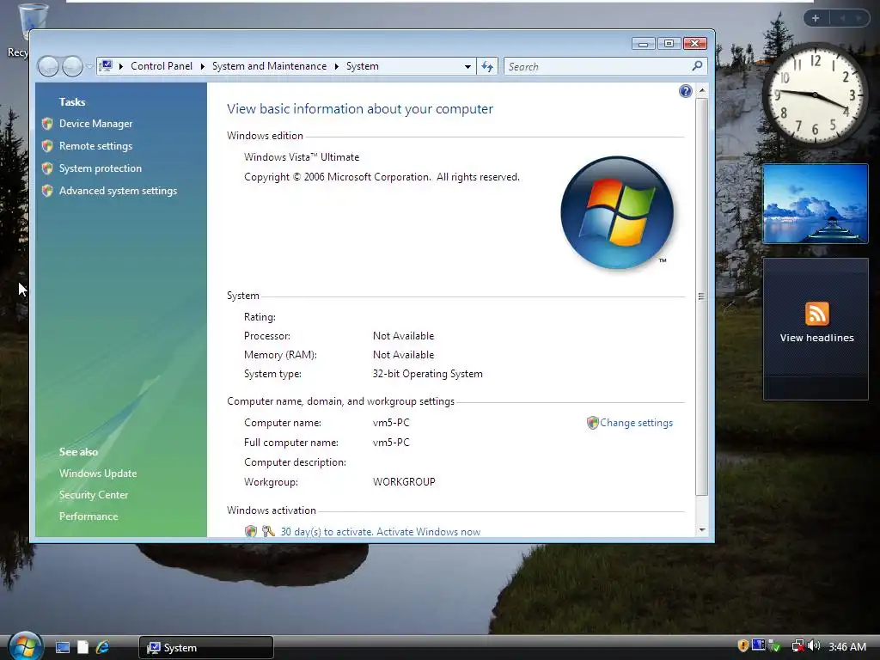Click the address bar computer icon
The width and height of the screenshot is (880, 660).
[x=106, y=66]
